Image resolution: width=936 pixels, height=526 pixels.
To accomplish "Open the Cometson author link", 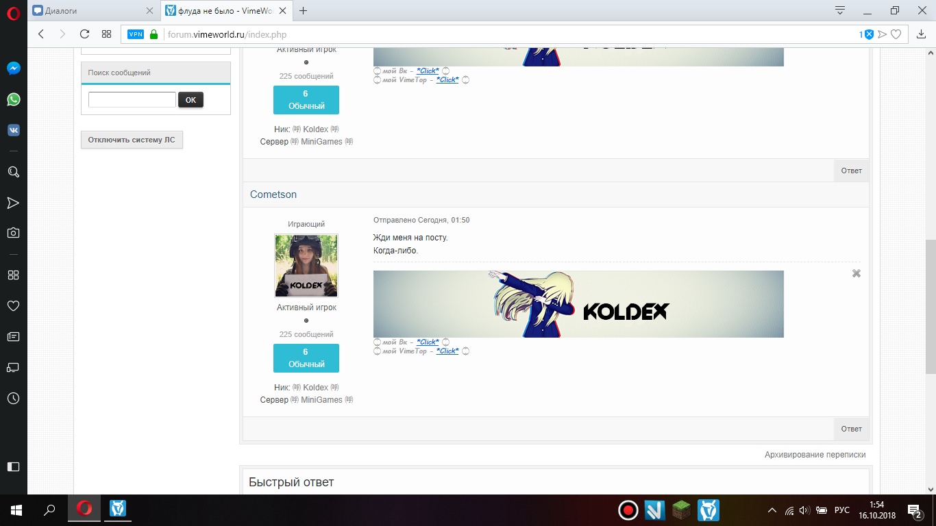I will point(273,195).
